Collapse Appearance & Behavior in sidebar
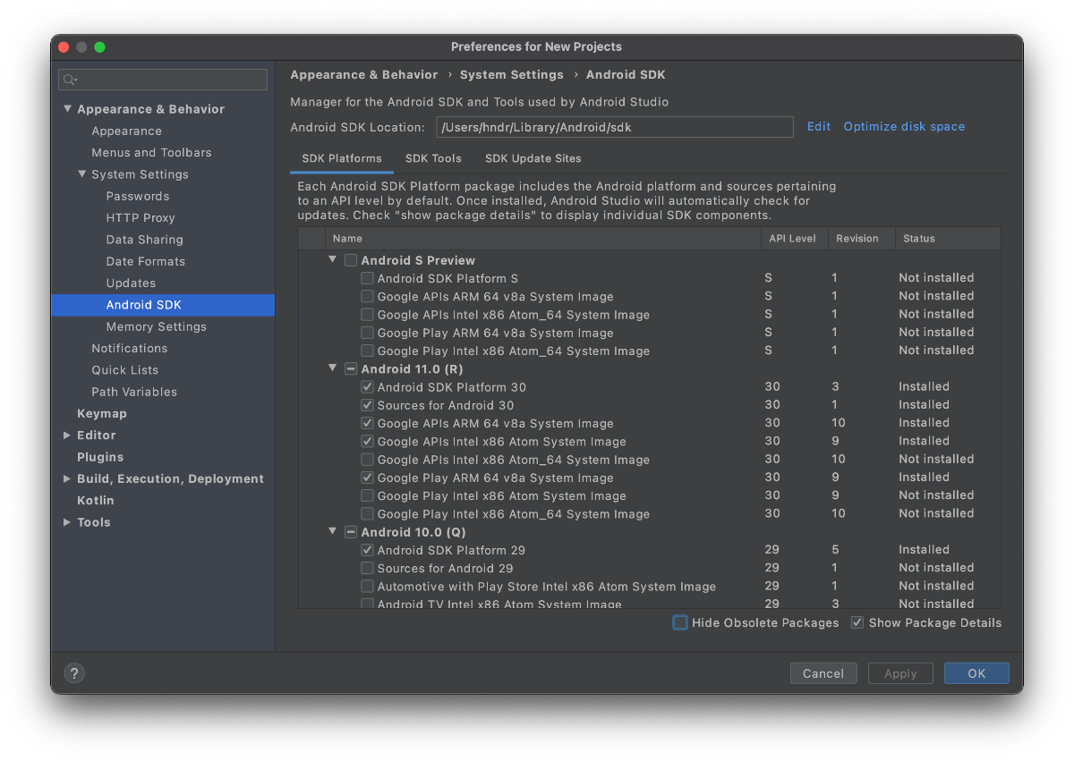 (x=67, y=108)
